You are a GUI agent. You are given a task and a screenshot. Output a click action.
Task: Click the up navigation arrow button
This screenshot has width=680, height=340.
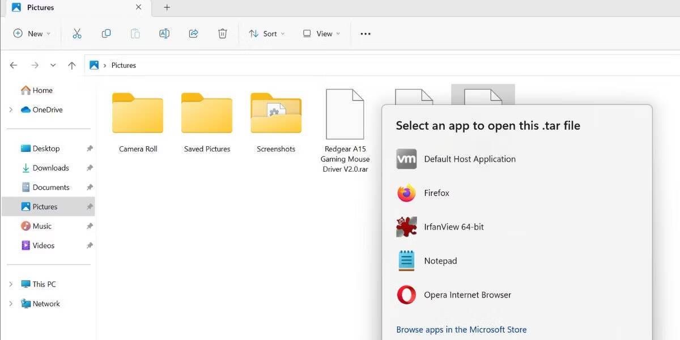(x=72, y=65)
